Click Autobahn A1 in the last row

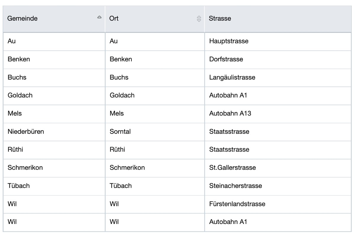pyautogui.click(x=228, y=222)
